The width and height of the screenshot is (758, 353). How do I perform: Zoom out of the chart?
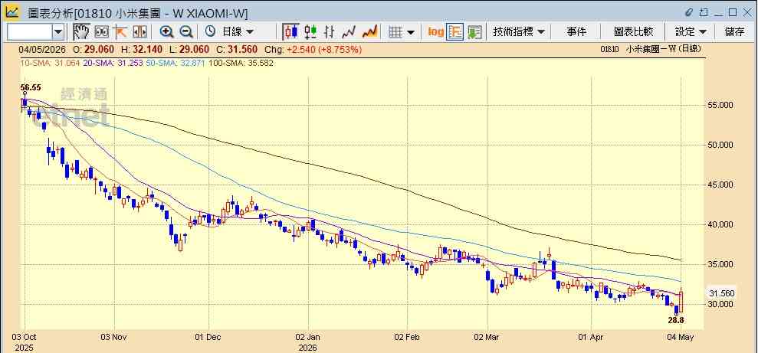186,32
